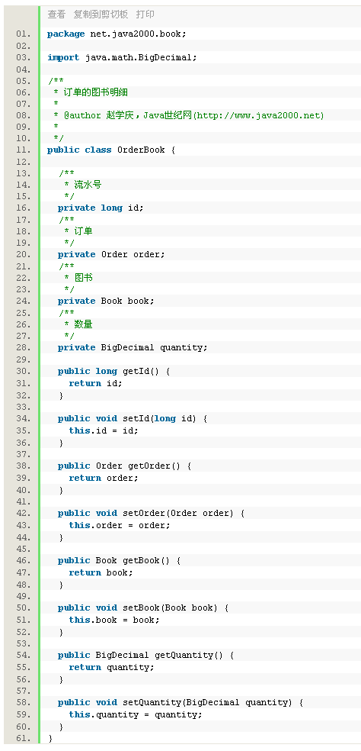Click 'public BigDecimal getQuantity() {' line

(146, 655)
